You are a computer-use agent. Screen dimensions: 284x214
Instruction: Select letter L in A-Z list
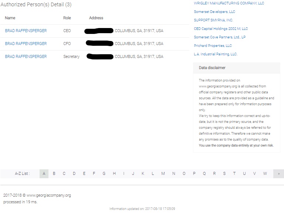153,174
